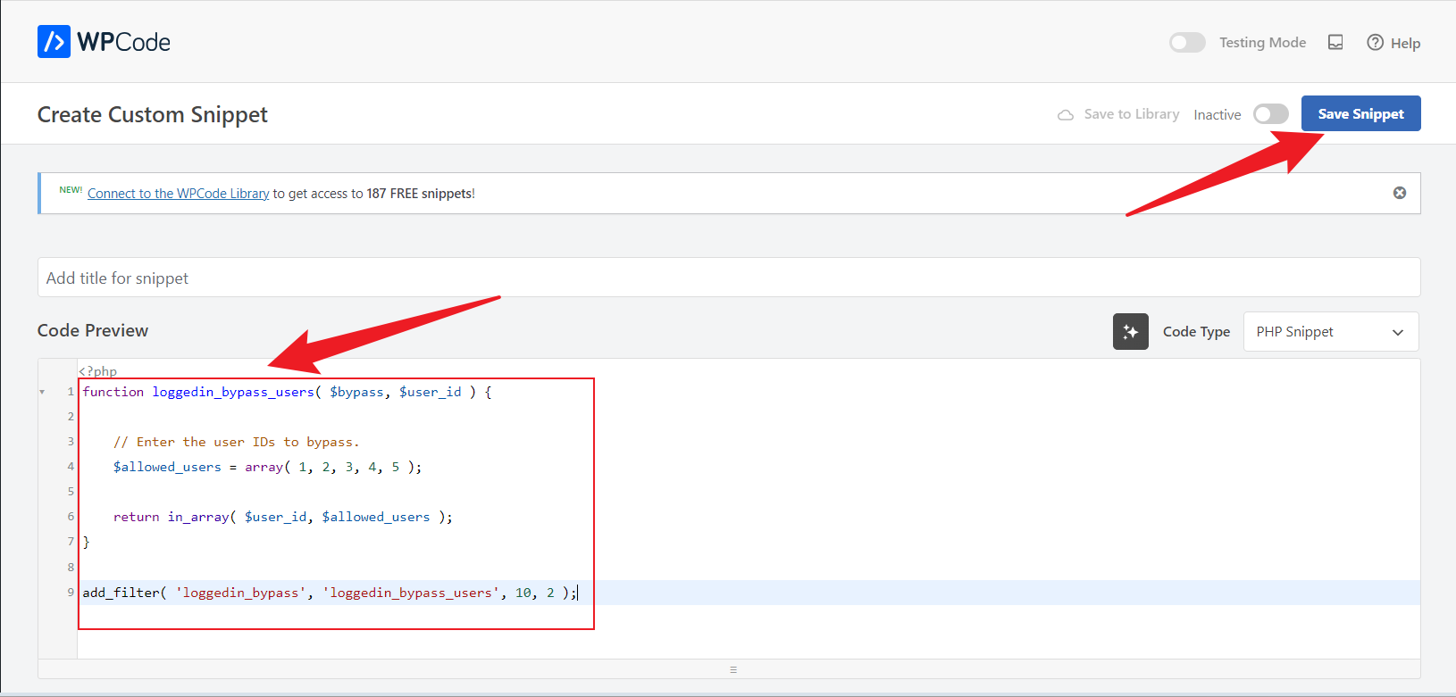Click the Save to Library cloud icon
The image size is (1456, 697).
(x=1066, y=115)
